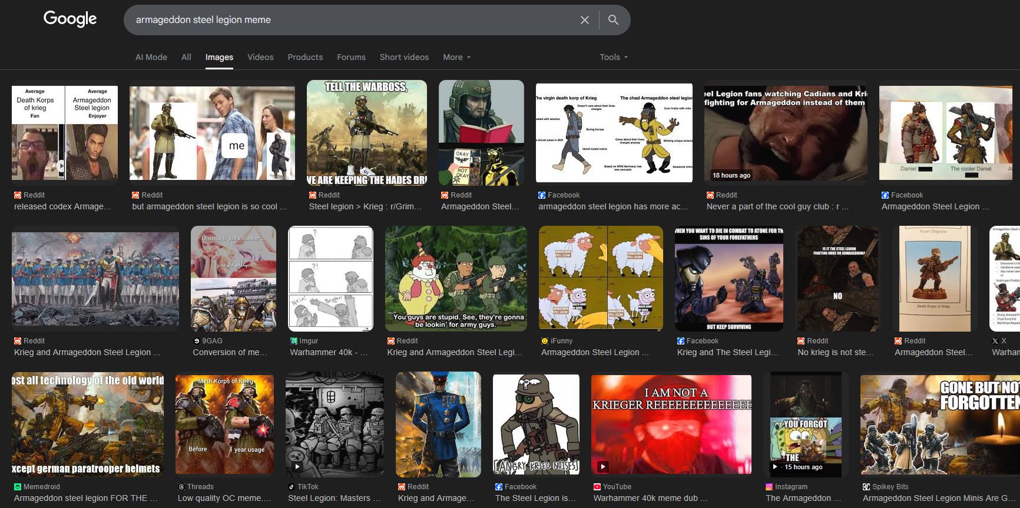Image resolution: width=1020 pixels, height=508 pixels.
Task: Open the Videos tab
Action: 260,57
